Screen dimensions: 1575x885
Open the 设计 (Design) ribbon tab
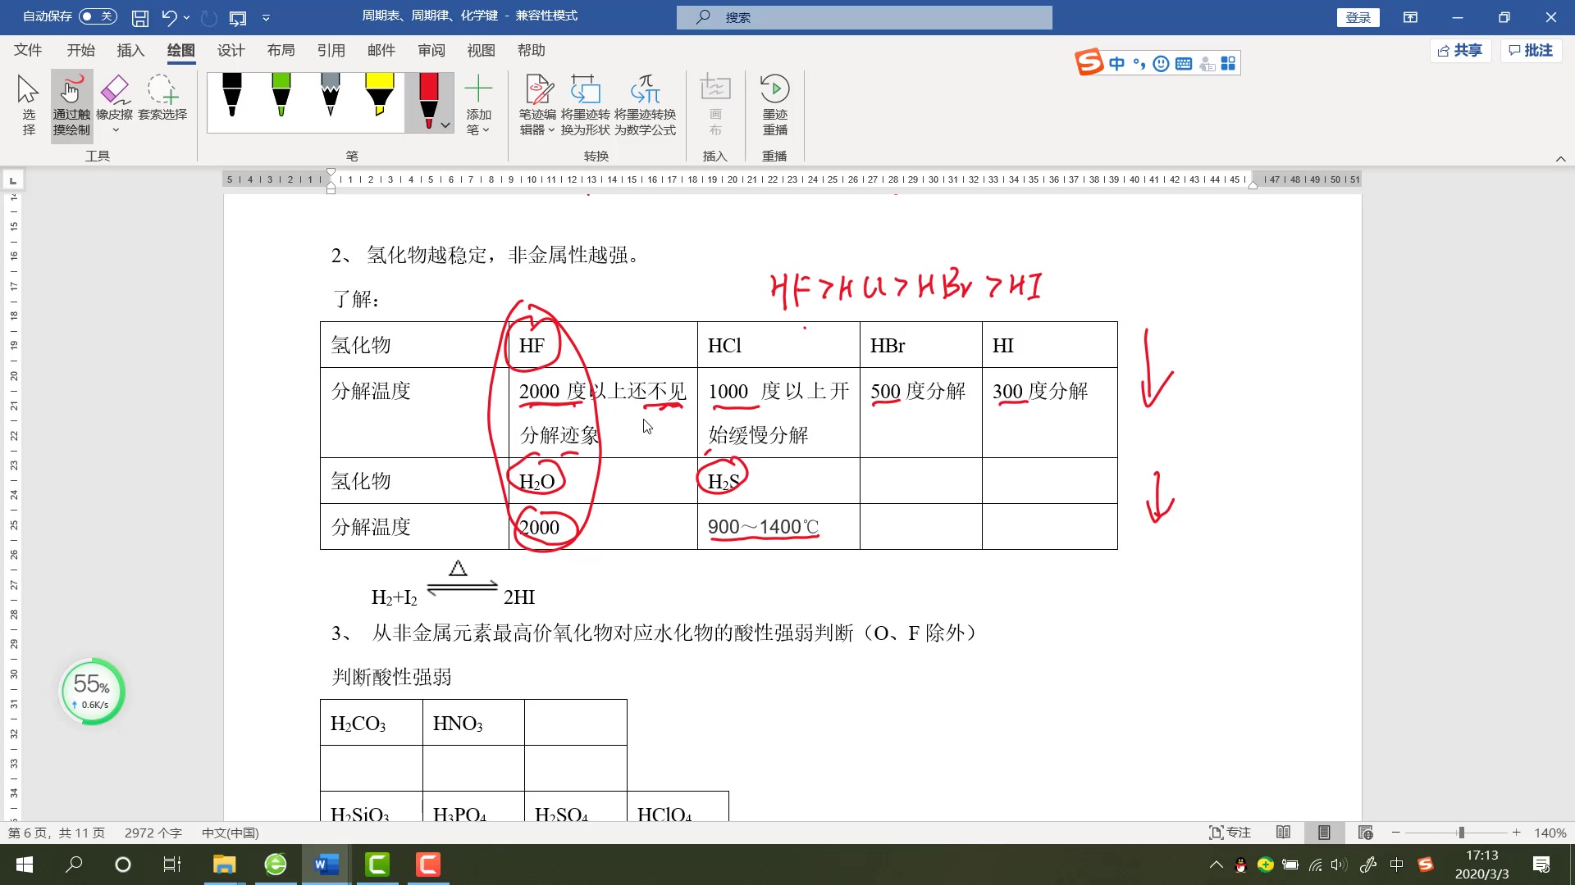231,50
